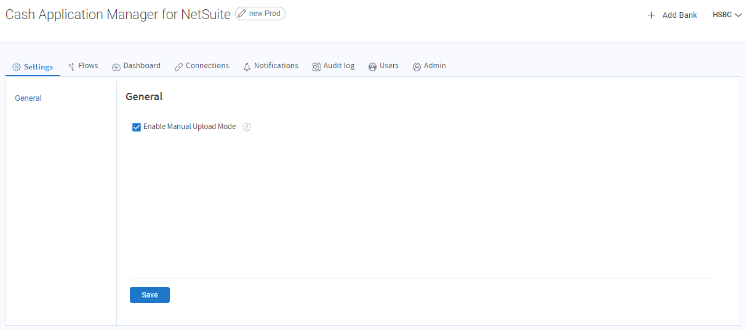Click the bell icon beside Notifications
This screenshot has height=330, width=747.
click(247, 66)
